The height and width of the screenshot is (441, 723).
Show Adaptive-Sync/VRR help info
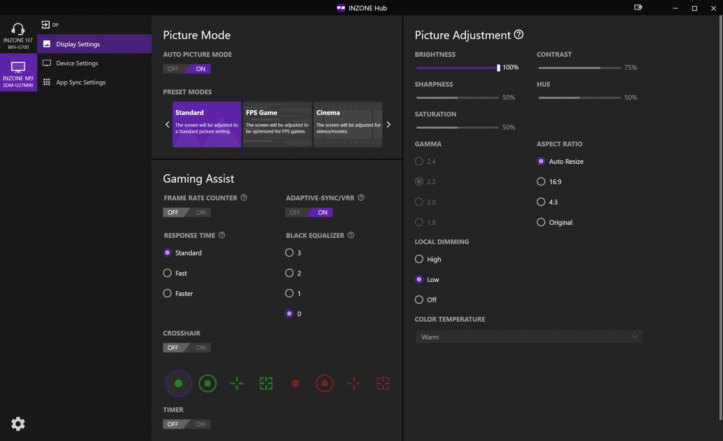361,198
